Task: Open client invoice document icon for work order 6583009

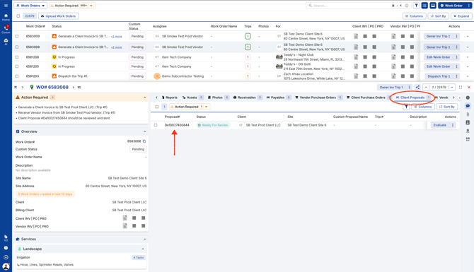Action: point(356,36)
